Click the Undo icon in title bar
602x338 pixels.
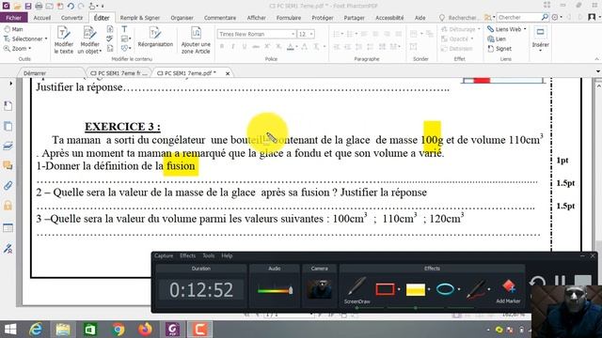point(71,7)
